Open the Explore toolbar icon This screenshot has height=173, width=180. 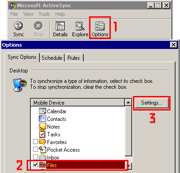80,26
